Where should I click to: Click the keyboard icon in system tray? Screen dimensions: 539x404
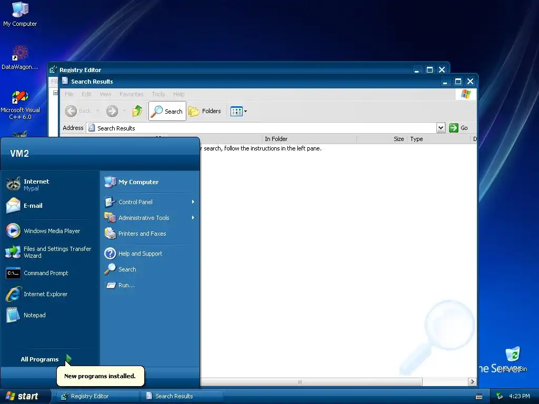click(x=479, y=397)
